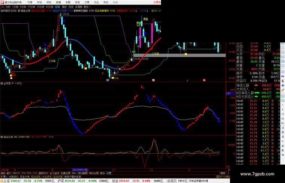Screen dimensions: 285x183
Task: Select the VOL-TDX indicator tab
Action: click(26, 173)
